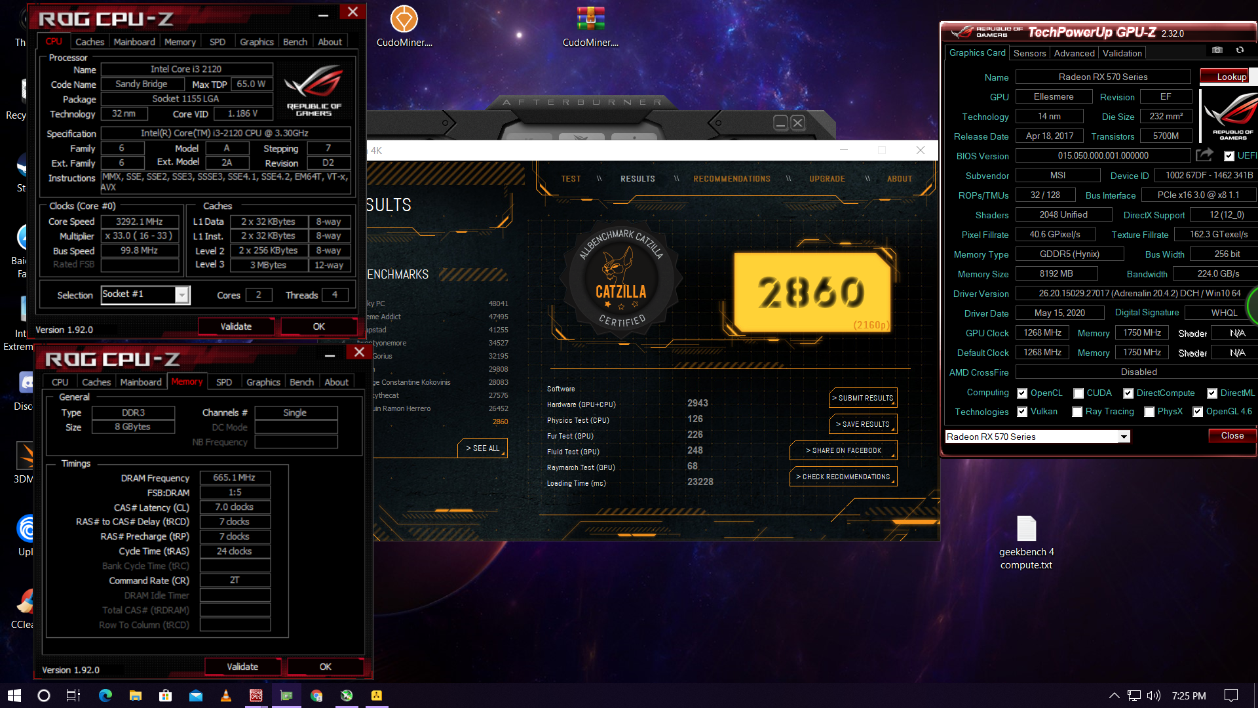
Task: Open network status icon in system tray
Action: point(1134,696)
